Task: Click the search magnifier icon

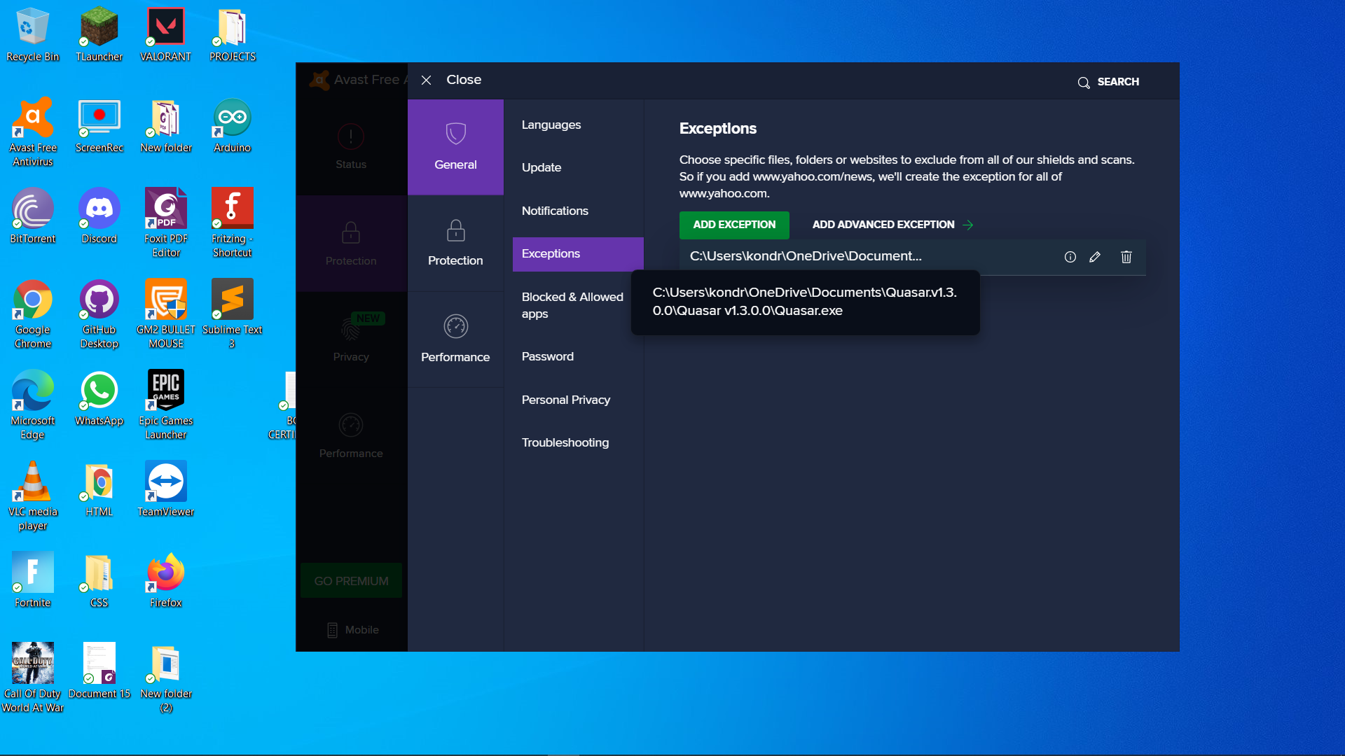Action: click(1084, 83)
